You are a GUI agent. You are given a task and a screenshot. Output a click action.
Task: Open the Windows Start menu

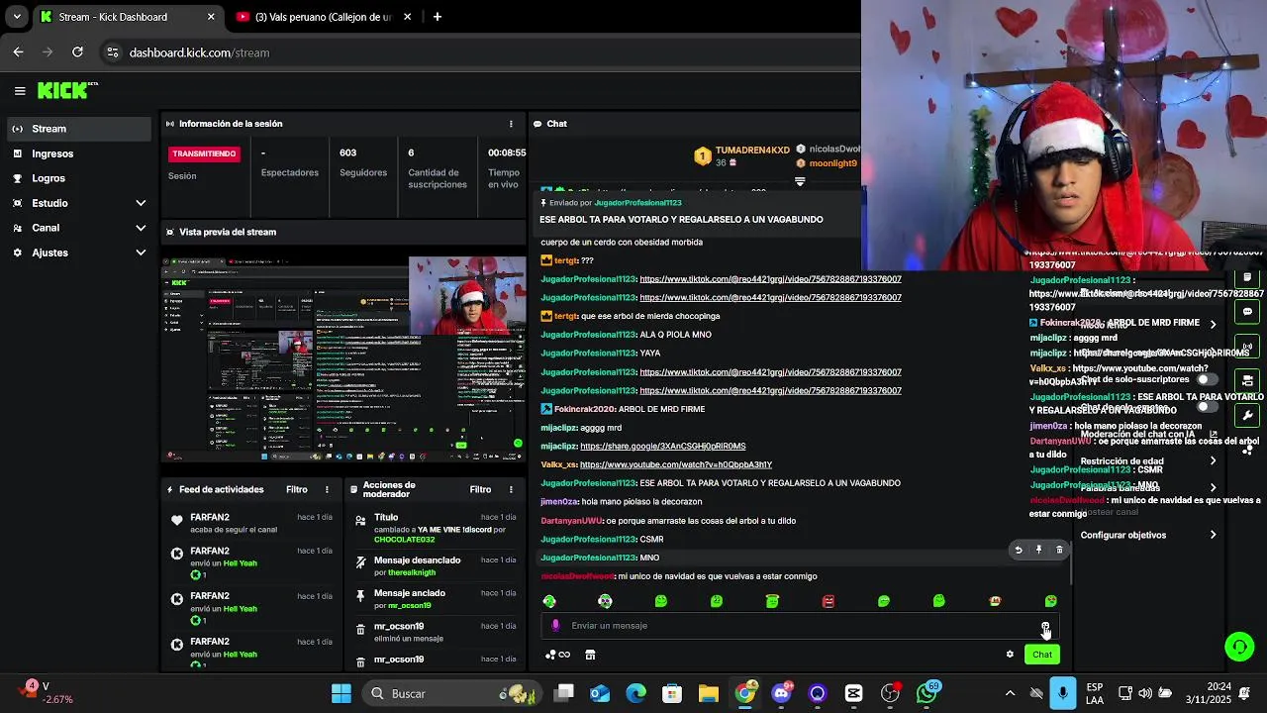point(341,693)
